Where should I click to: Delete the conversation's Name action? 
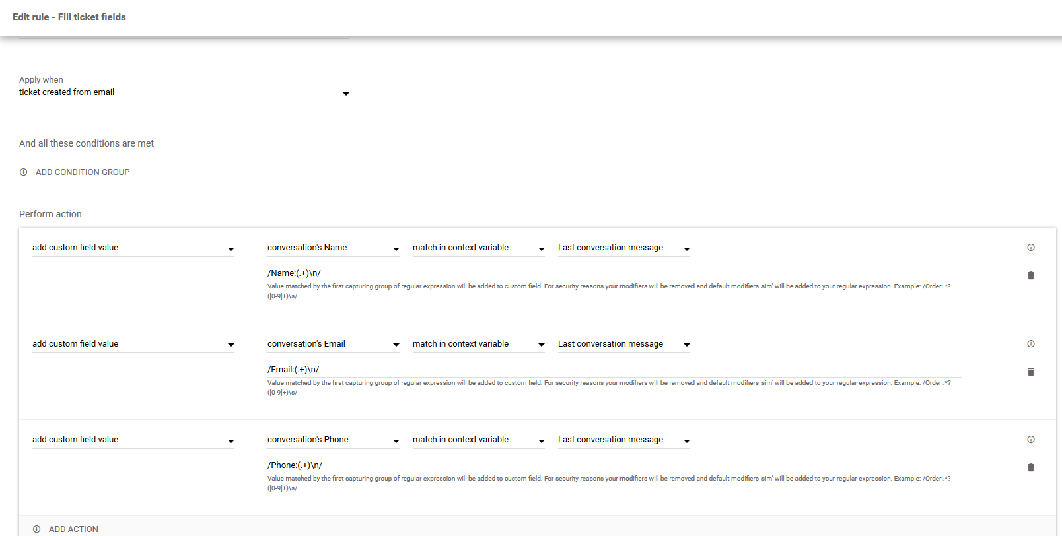click(1030, 275)
